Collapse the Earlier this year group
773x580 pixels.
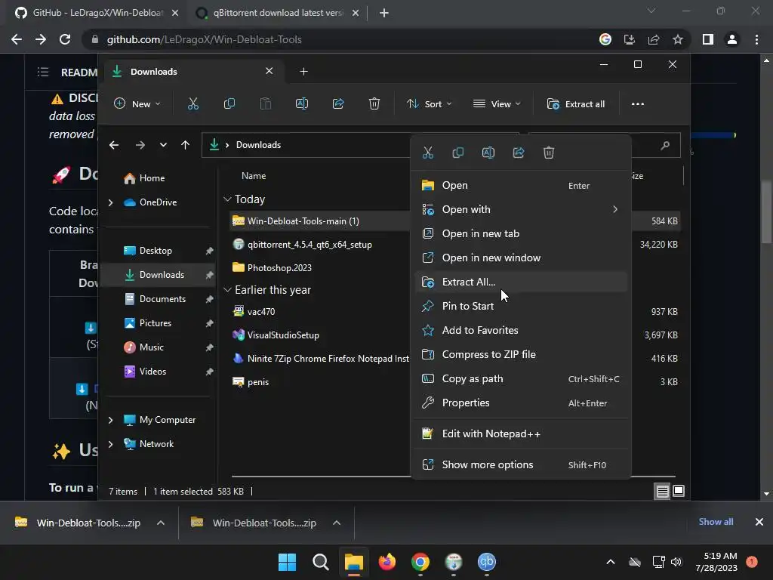[x=227, y=290]
